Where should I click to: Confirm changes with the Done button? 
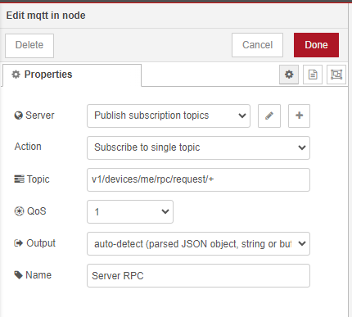pyautogui.click(x=316, y=45)
